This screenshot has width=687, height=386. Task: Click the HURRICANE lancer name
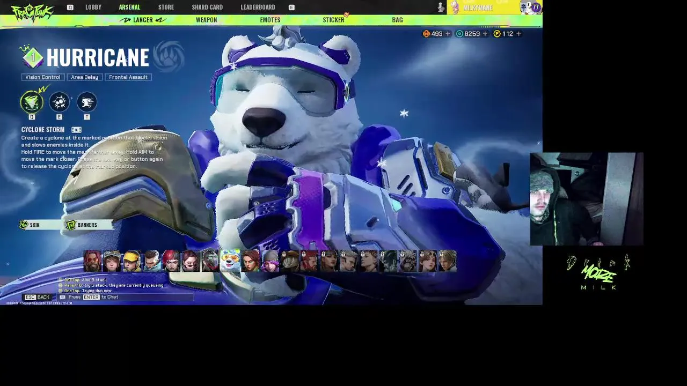(x=98, y=57)
